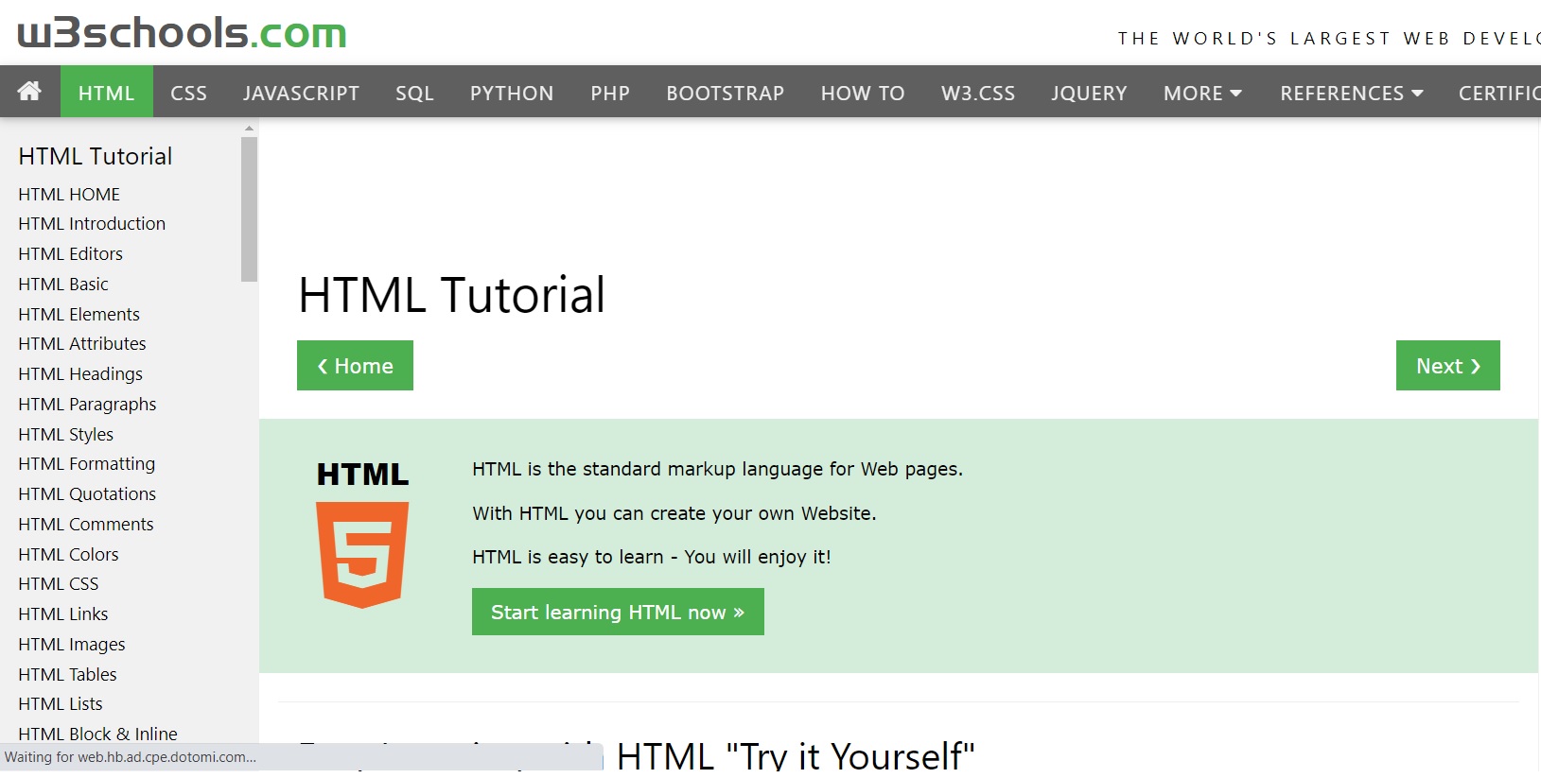Click the green Home previous button
This screenshot has height=778, width=1541.
pos(355,366)
